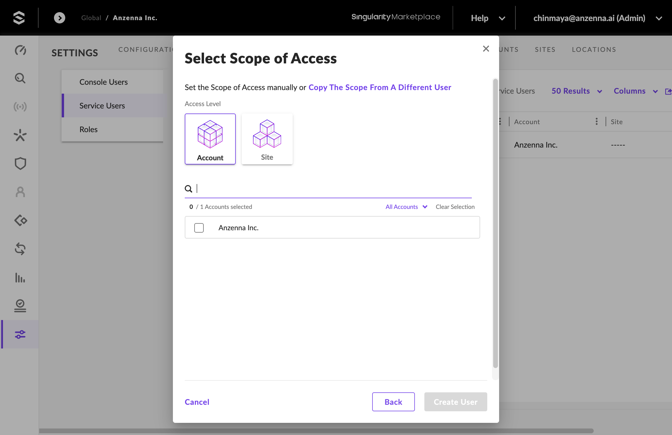The width and height of the screenshot is (672, 435).
Task: Expand the Help menu dropdown
Action: tap(488, 18)
